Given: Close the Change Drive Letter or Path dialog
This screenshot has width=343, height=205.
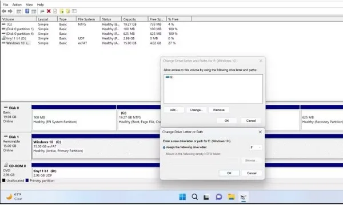Looking at the screenshot, I should [x=260, y=132].
